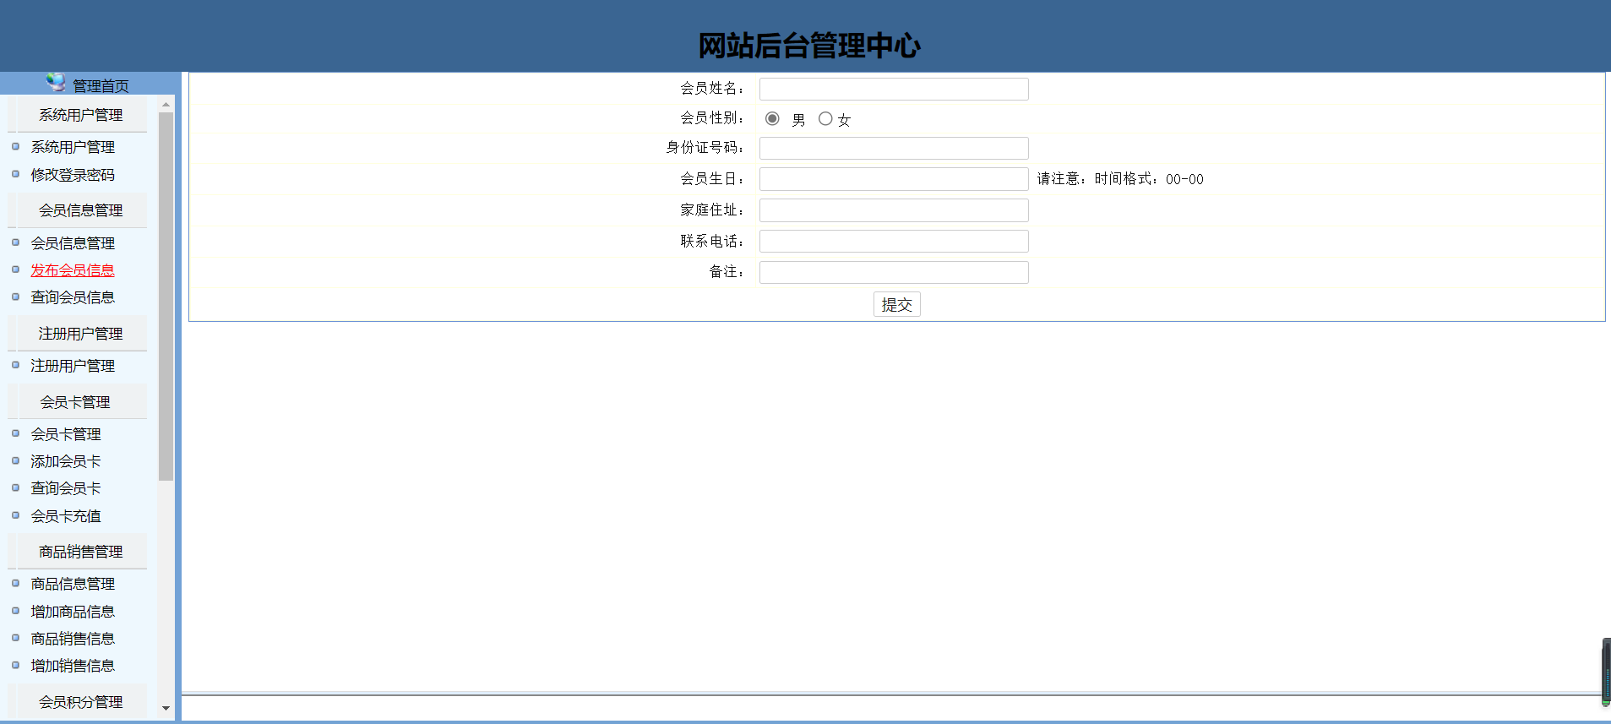Image resolution: width=1611 pixels, height=724 pixels.
Task: Click bullet icon beside 添加会员卡
Action: (x=15, y=461)
